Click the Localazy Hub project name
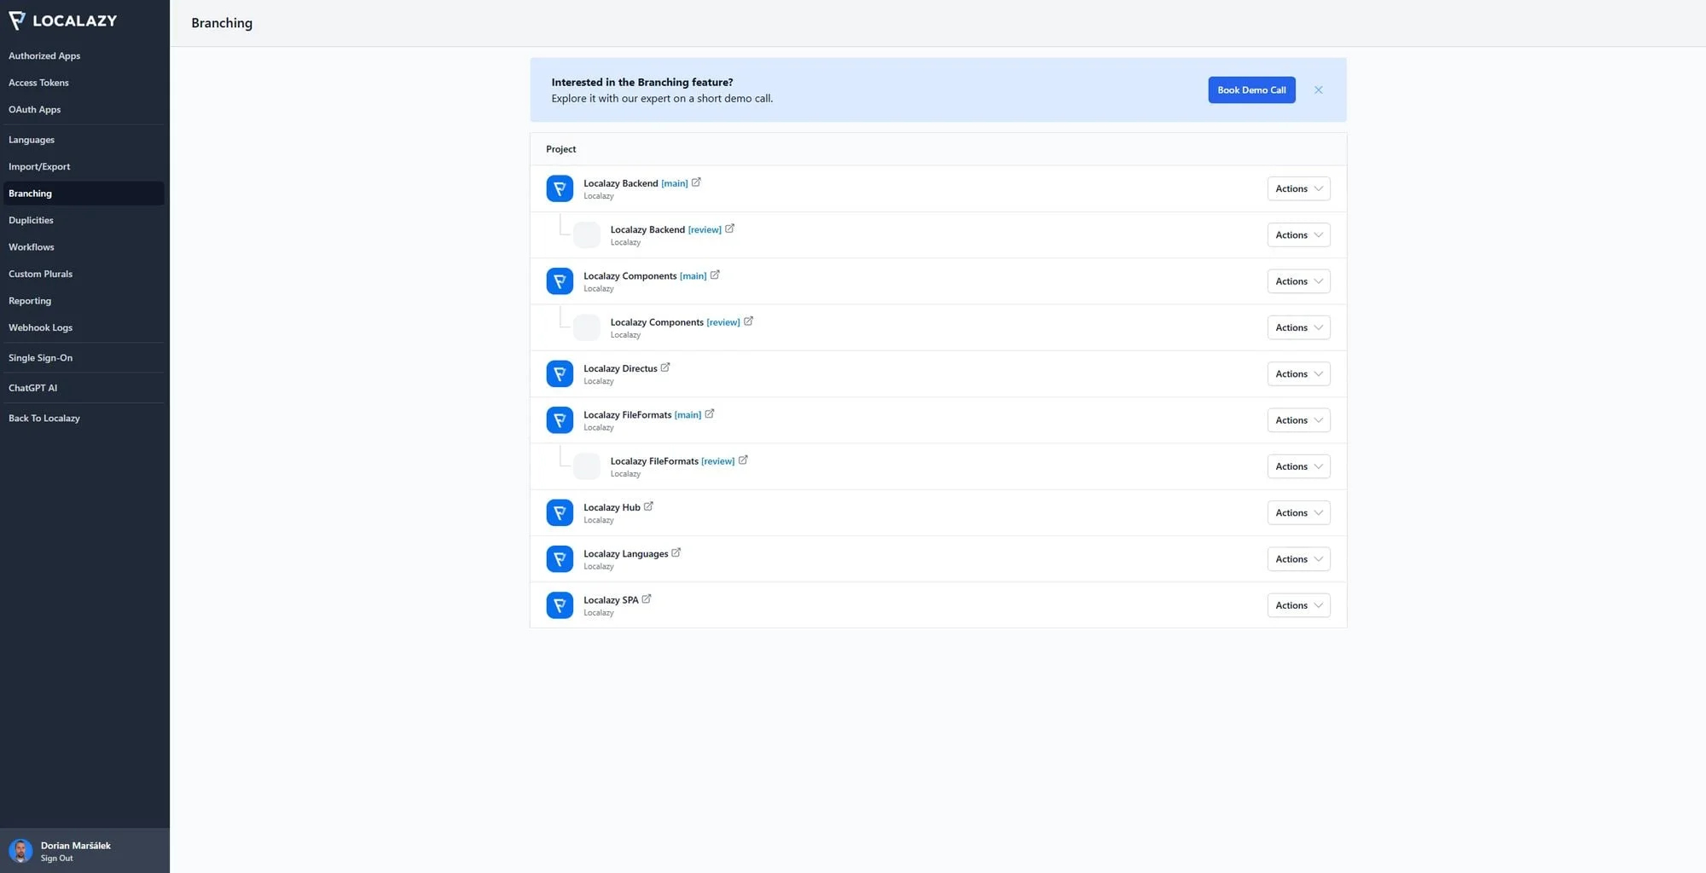Image resolution: width=1706 pixels, height=873 pixels. 612,507
